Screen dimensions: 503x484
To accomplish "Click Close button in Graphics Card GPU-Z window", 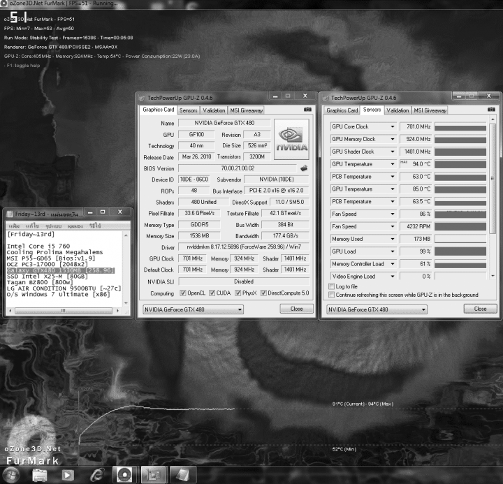I will (296, 309).
